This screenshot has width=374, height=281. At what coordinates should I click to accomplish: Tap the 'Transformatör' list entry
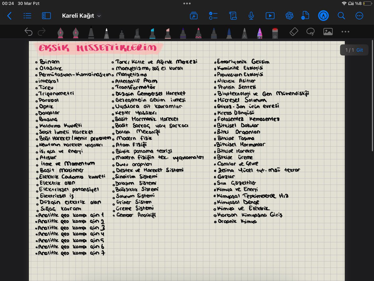click(x=135, y=87)
